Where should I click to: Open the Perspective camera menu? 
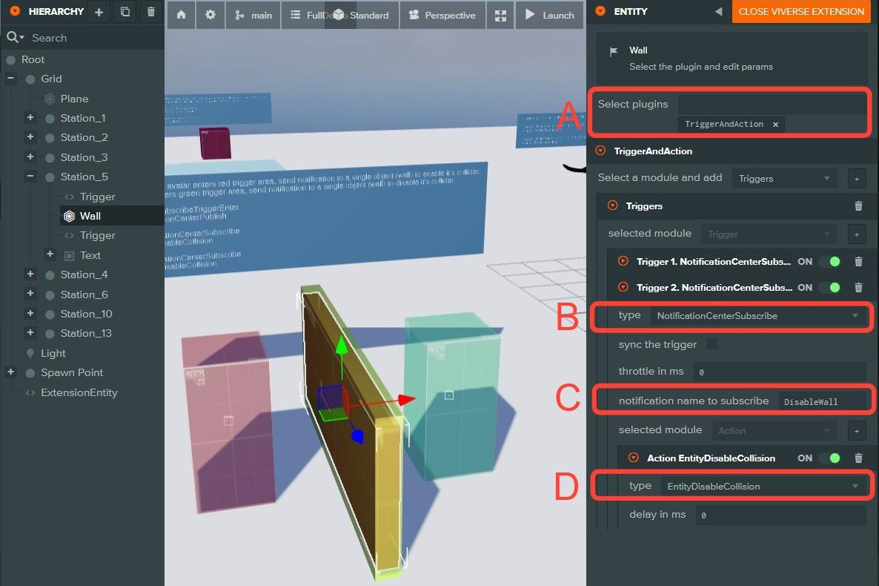coord(442,15)
